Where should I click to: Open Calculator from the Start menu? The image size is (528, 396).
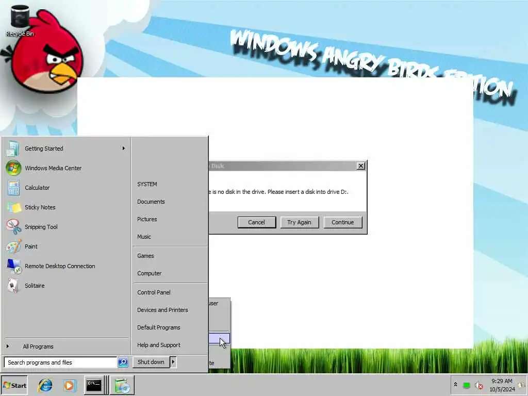click(x=65, y=188)
